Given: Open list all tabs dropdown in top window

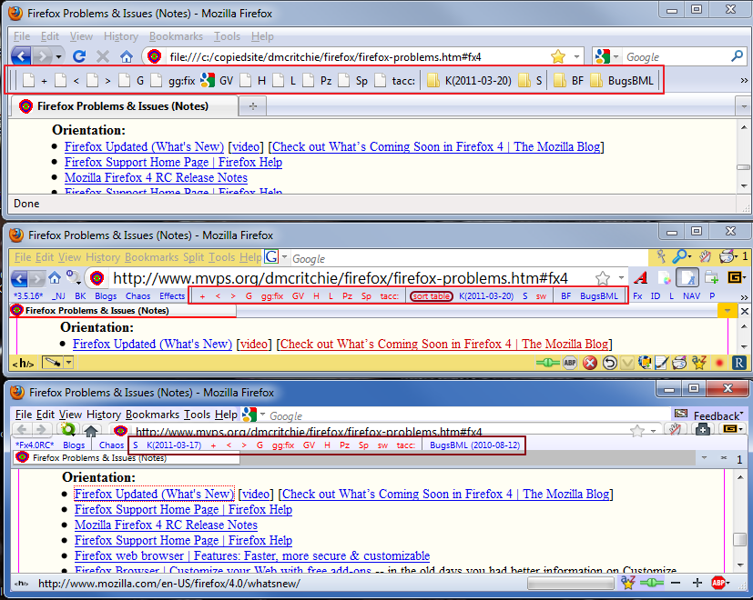Looking at the screenshot, I should tap(744, 106).
